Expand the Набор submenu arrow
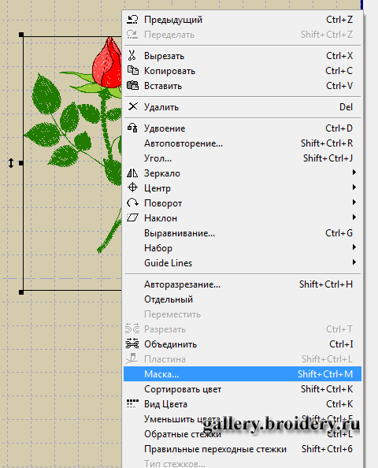 [354, 247]
